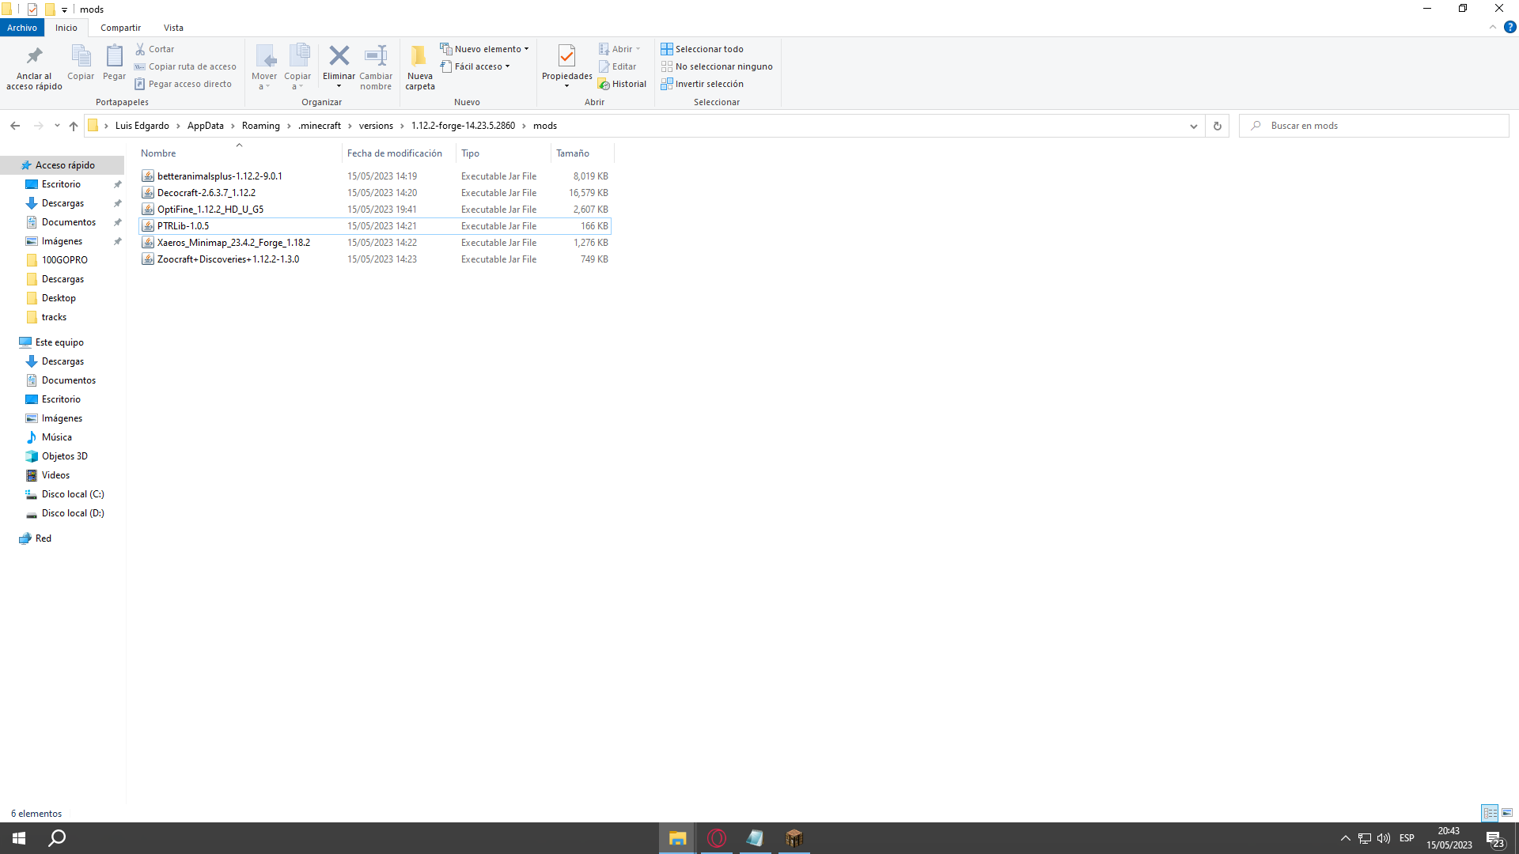Open Acceso rápido in the sidebar
The height and width of the screenshot is (854, 1519).
click(x=65, y=165)
